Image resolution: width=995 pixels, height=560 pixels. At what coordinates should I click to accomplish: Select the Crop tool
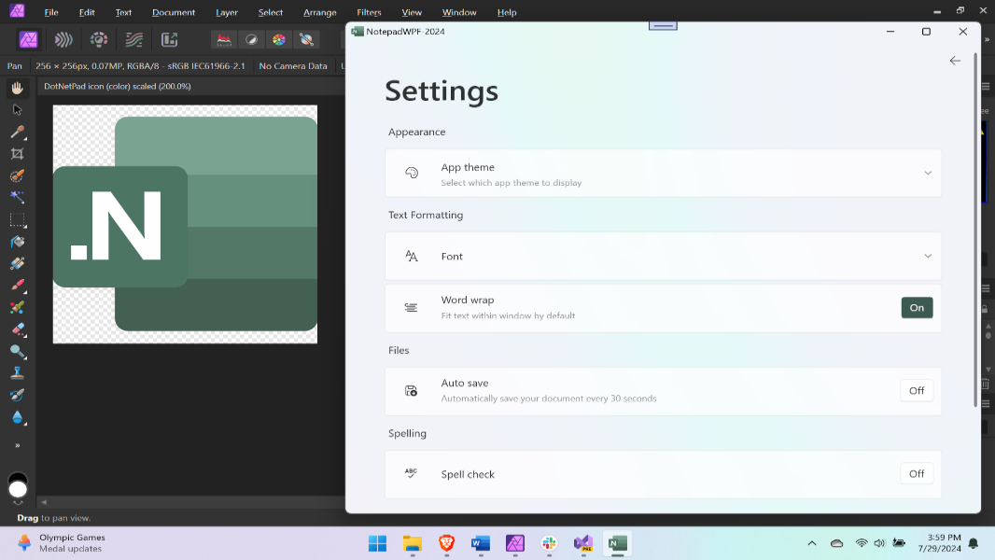coord(16,154)
